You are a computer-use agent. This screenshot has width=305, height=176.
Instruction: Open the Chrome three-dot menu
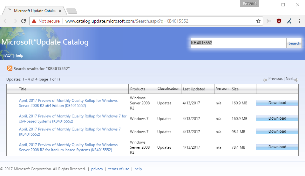(299, 21)
